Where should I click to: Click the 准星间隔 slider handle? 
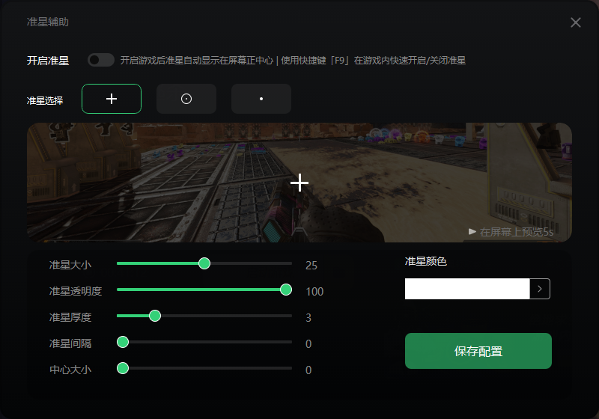[x=123, y=342]
